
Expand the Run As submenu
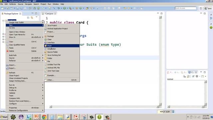[25, 85]
